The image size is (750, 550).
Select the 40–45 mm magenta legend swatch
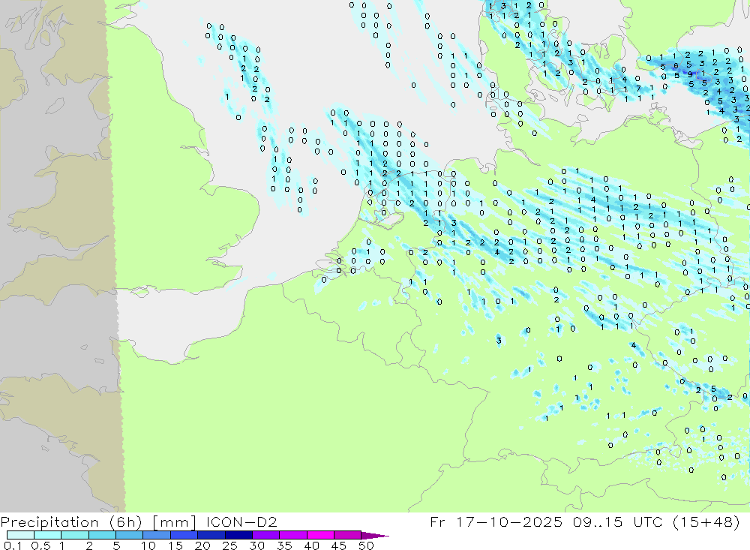[x=320, y=535]
